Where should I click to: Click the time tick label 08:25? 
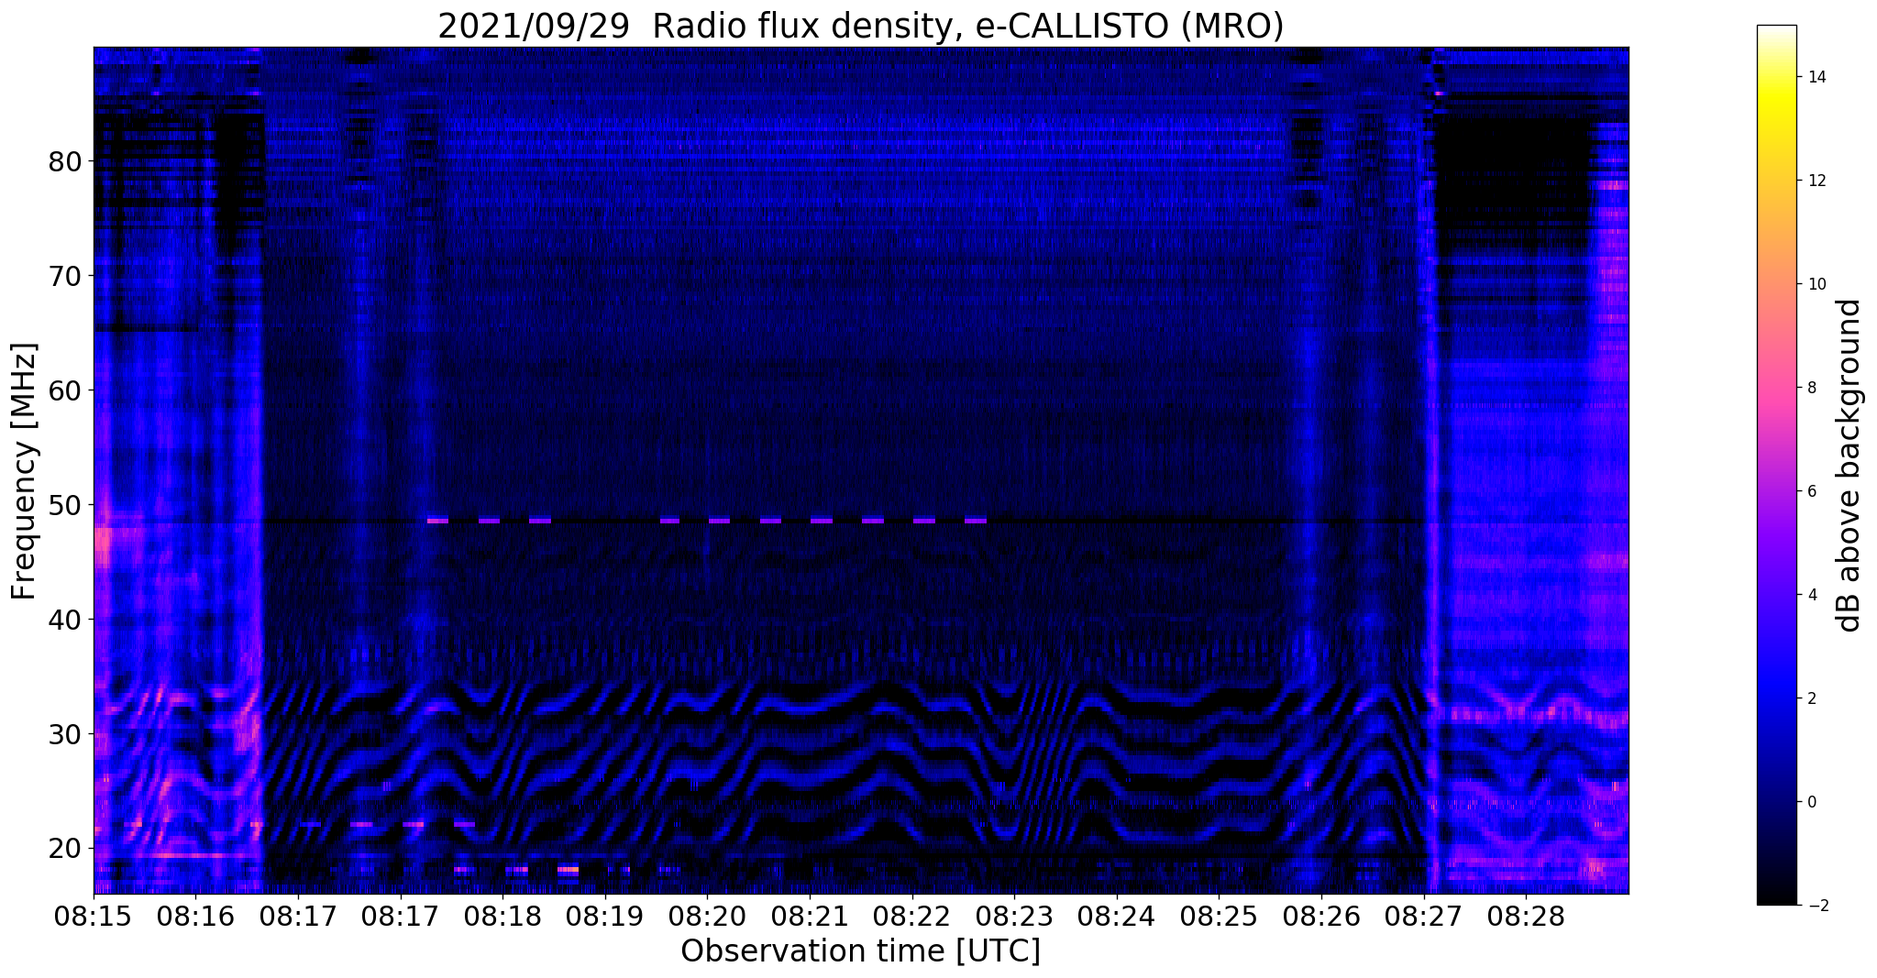(x=1219, y=916)
